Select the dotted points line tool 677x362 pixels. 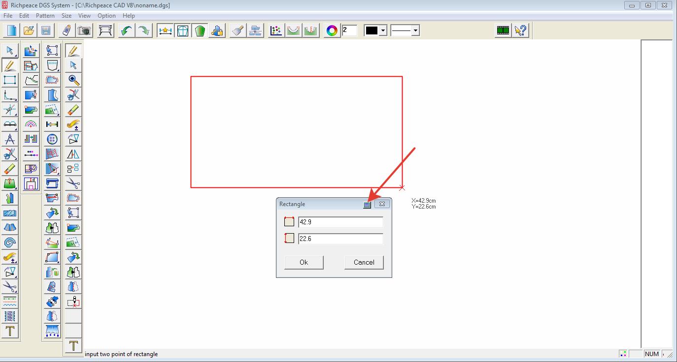pos(31,153)
